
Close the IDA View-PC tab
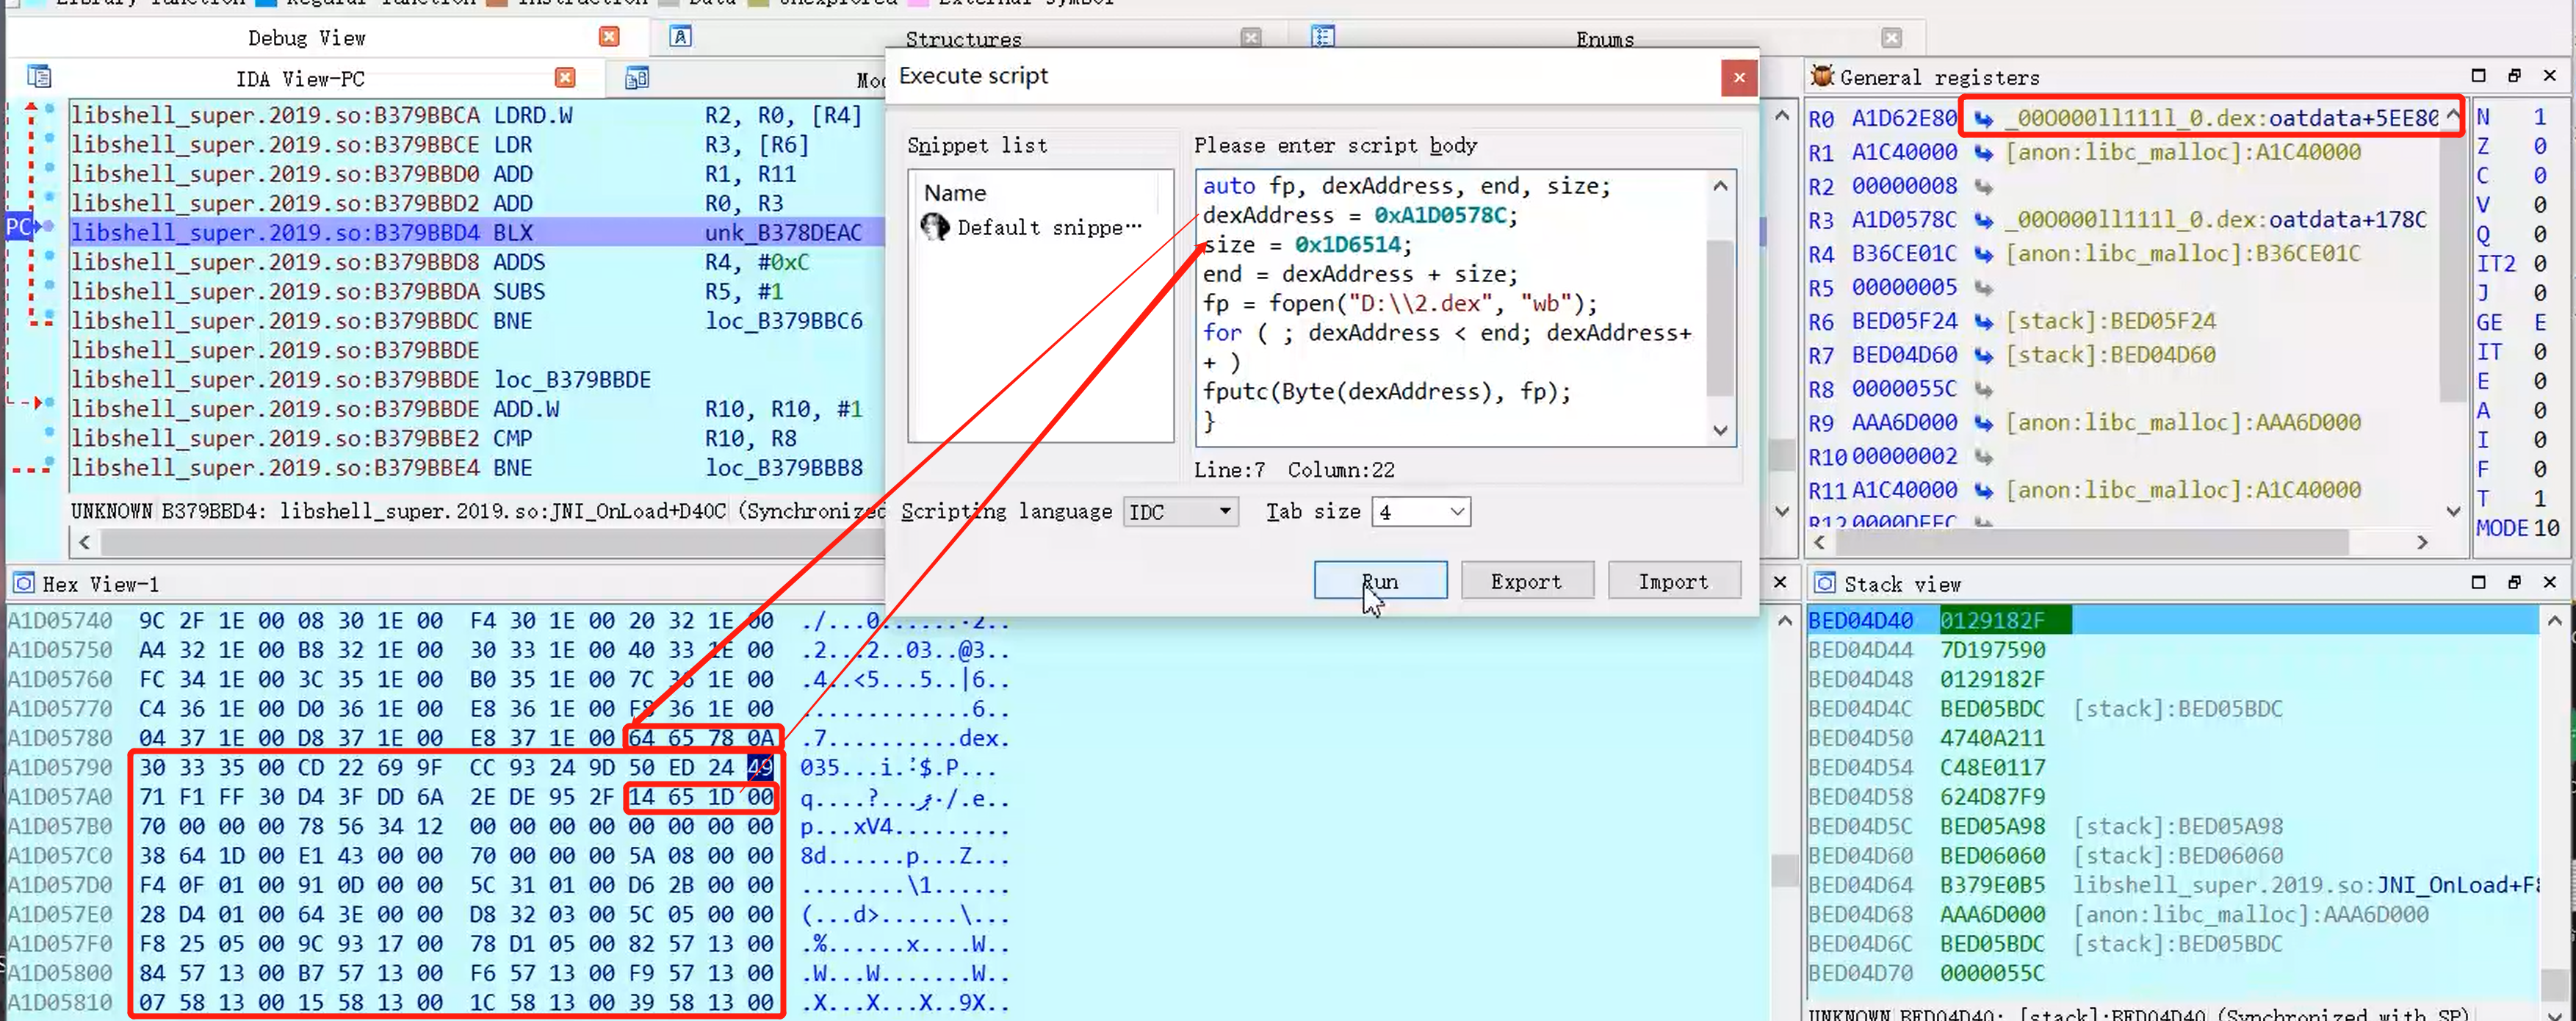click(565, 78)
